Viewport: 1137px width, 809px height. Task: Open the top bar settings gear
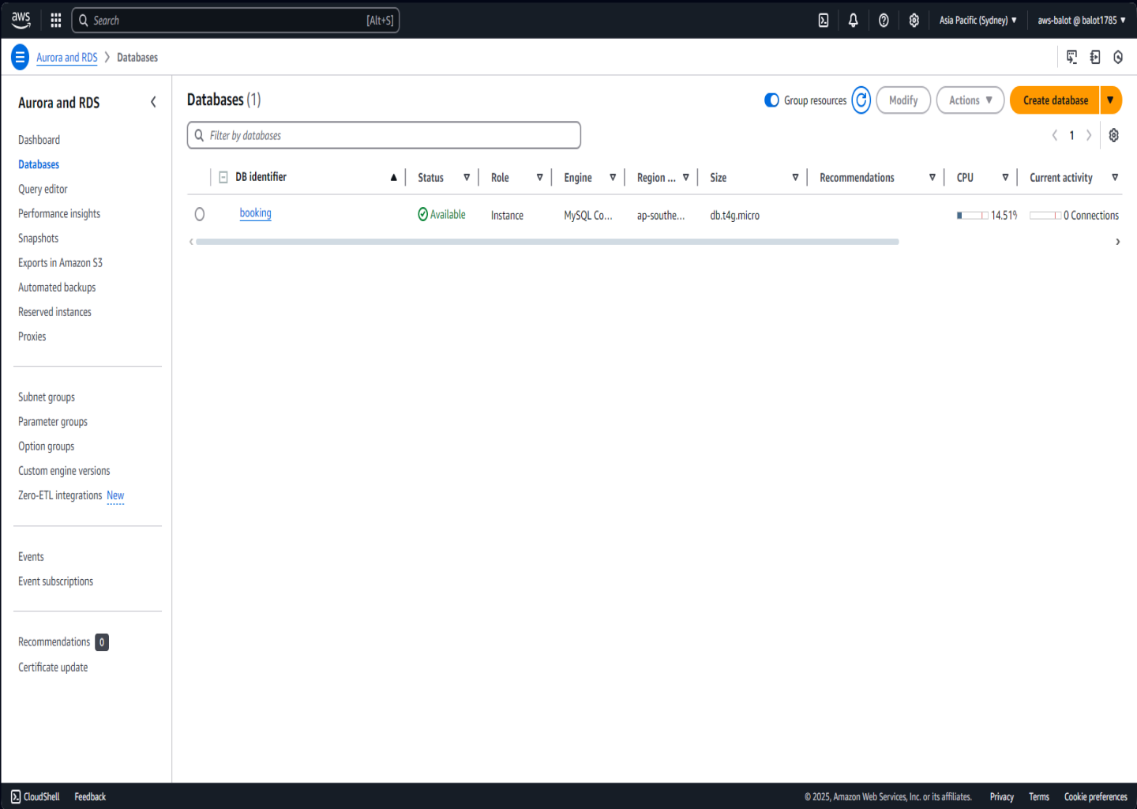point(914,21)
